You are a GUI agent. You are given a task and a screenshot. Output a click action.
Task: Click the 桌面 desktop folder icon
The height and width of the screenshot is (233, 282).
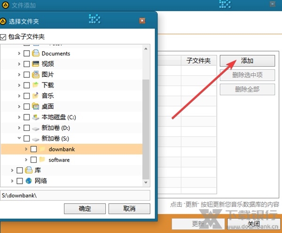36,106
